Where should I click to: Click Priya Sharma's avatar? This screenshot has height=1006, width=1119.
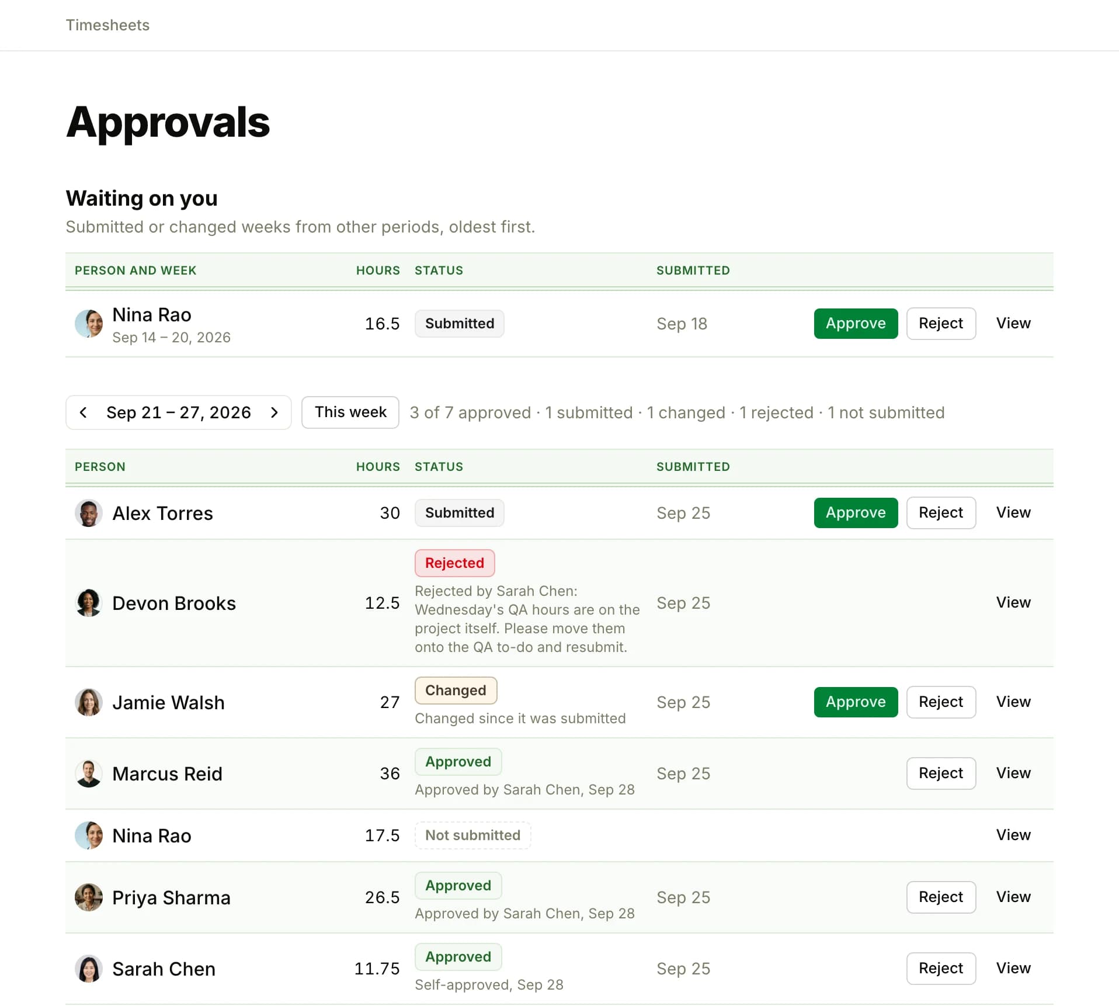pyautogui.click(x=89, y=897)
